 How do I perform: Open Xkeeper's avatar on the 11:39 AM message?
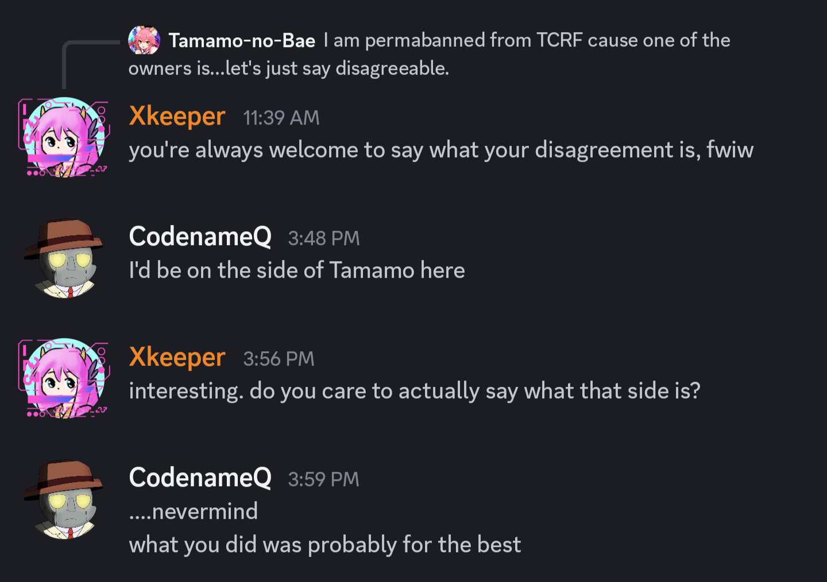[x=64, y=137]
